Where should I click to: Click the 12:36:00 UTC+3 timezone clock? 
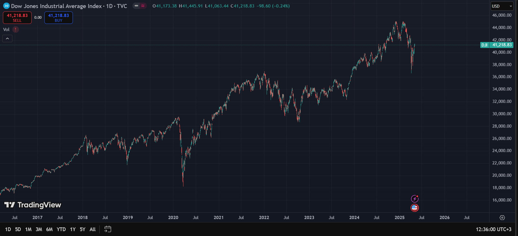click(494, 229)
